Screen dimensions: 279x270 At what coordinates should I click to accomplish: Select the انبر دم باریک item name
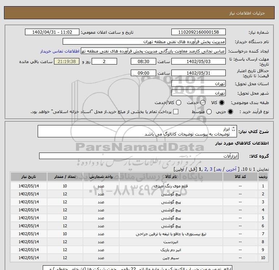click(171, 250)
